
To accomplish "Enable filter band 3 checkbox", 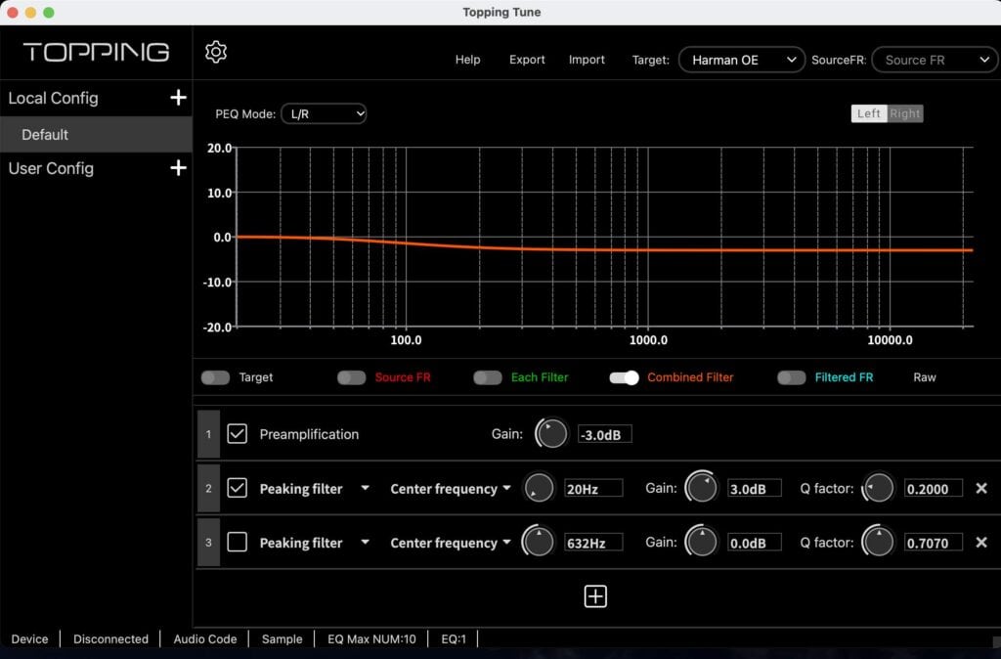I will coord(237,542).
